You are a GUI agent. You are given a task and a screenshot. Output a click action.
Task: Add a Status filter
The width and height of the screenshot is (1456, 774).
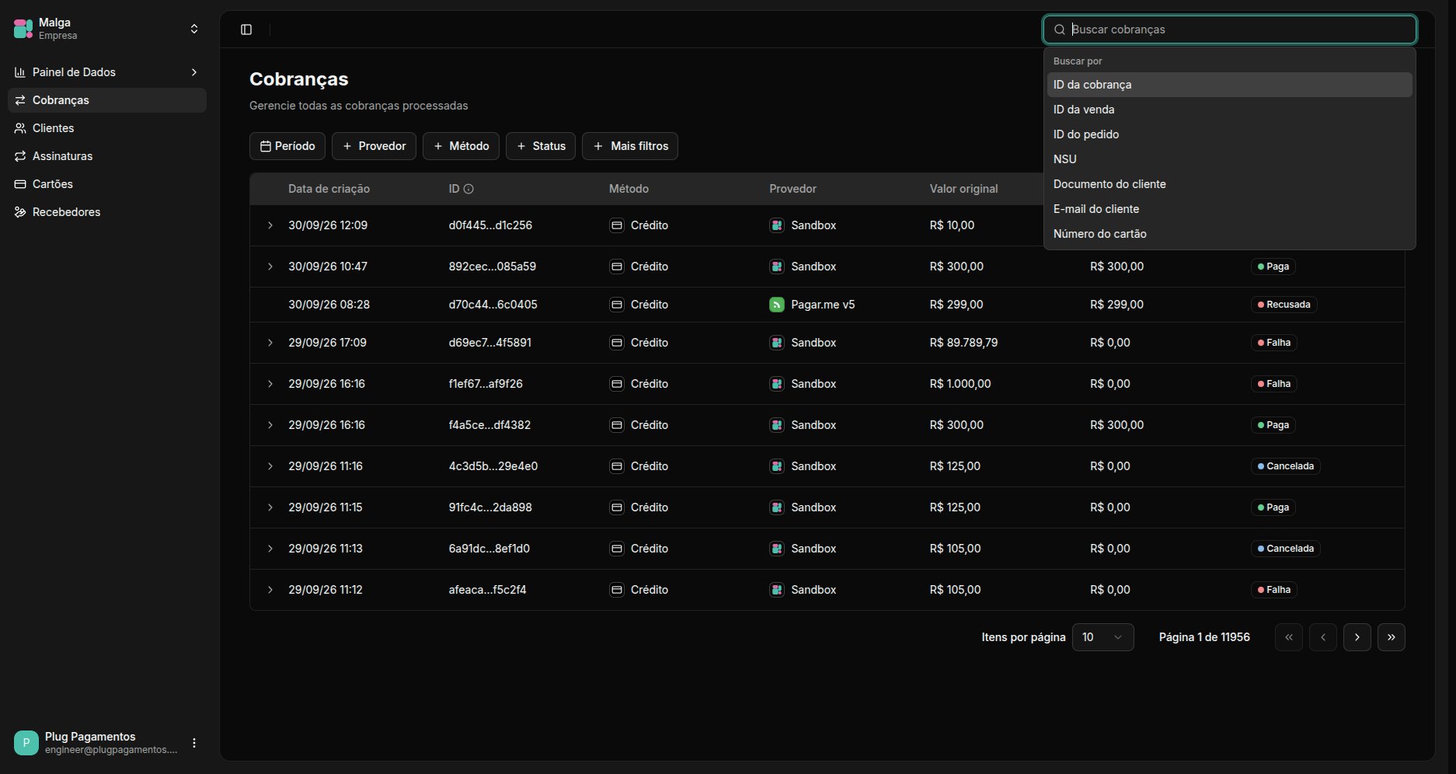click(x=541, y=146)
